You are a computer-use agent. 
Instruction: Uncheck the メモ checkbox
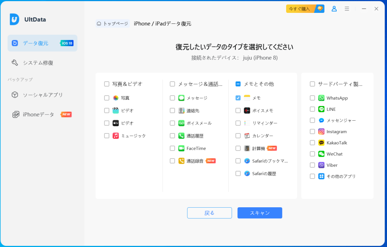coord(238,98)
